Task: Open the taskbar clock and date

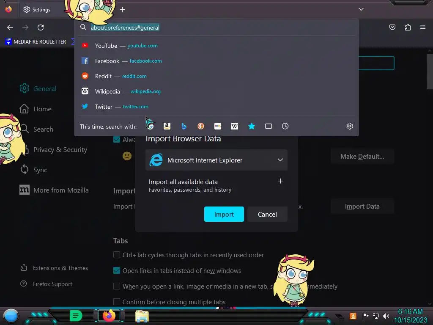Action: click(410, 316)
